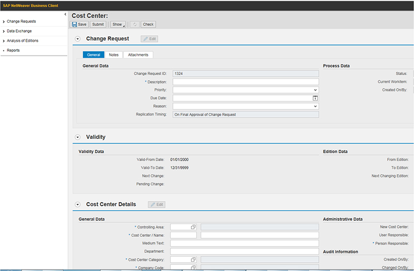Screen dimensions: 414x271
Task: Switch to the Attachments tab
Action: 138,55
